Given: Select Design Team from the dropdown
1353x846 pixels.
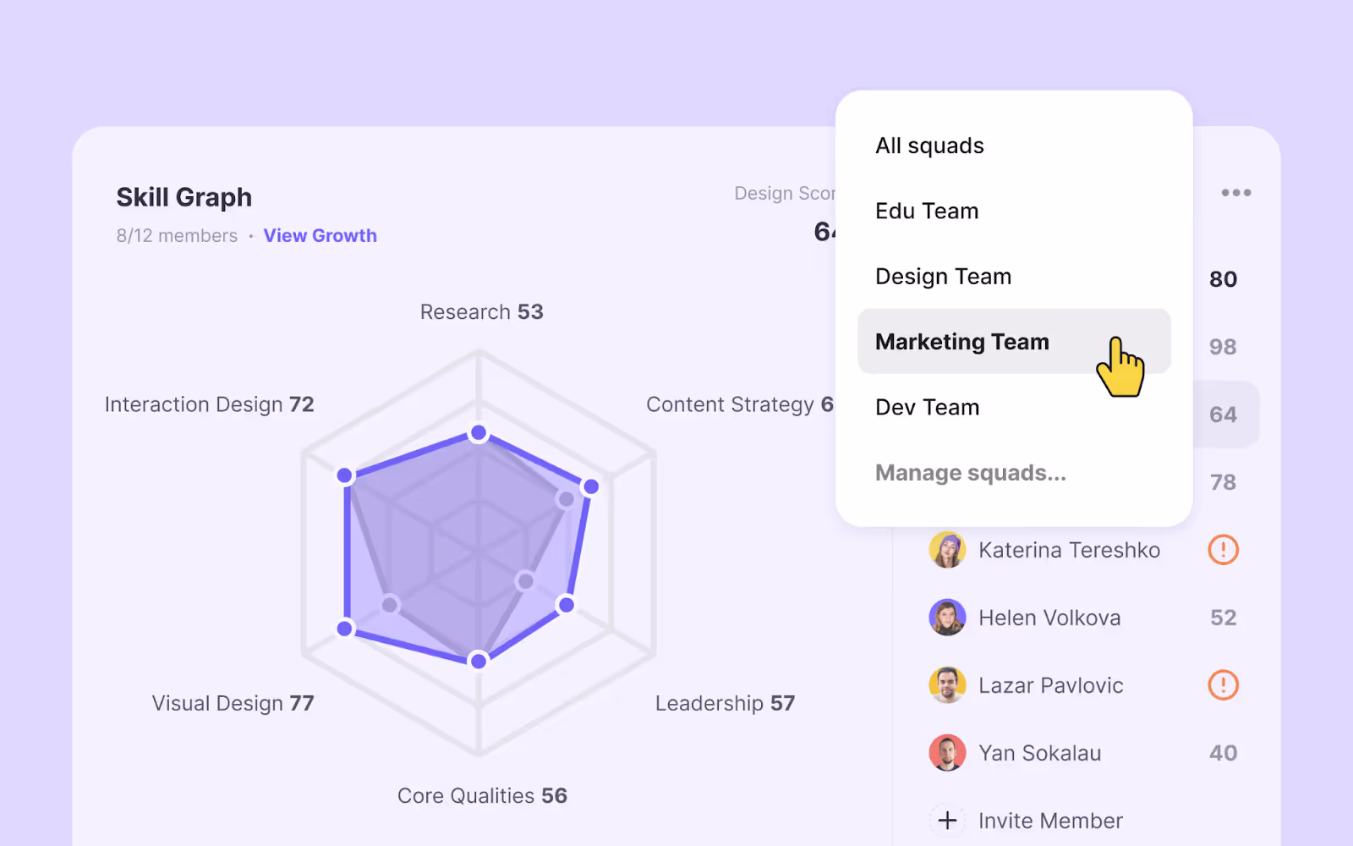Looking at the screenshot, I should tap(943, 276).
